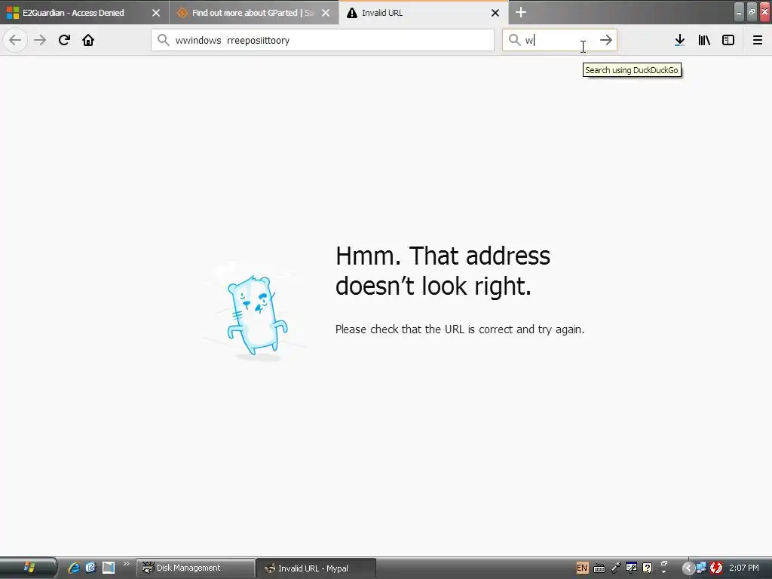Focus the address bar with 'wwindows rreeposiittoory'
This screenshot has height=579, width=772.
(x=323, y=40)
